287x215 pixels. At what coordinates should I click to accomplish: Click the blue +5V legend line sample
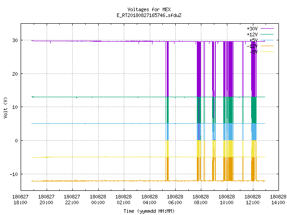tap(267, 40)
